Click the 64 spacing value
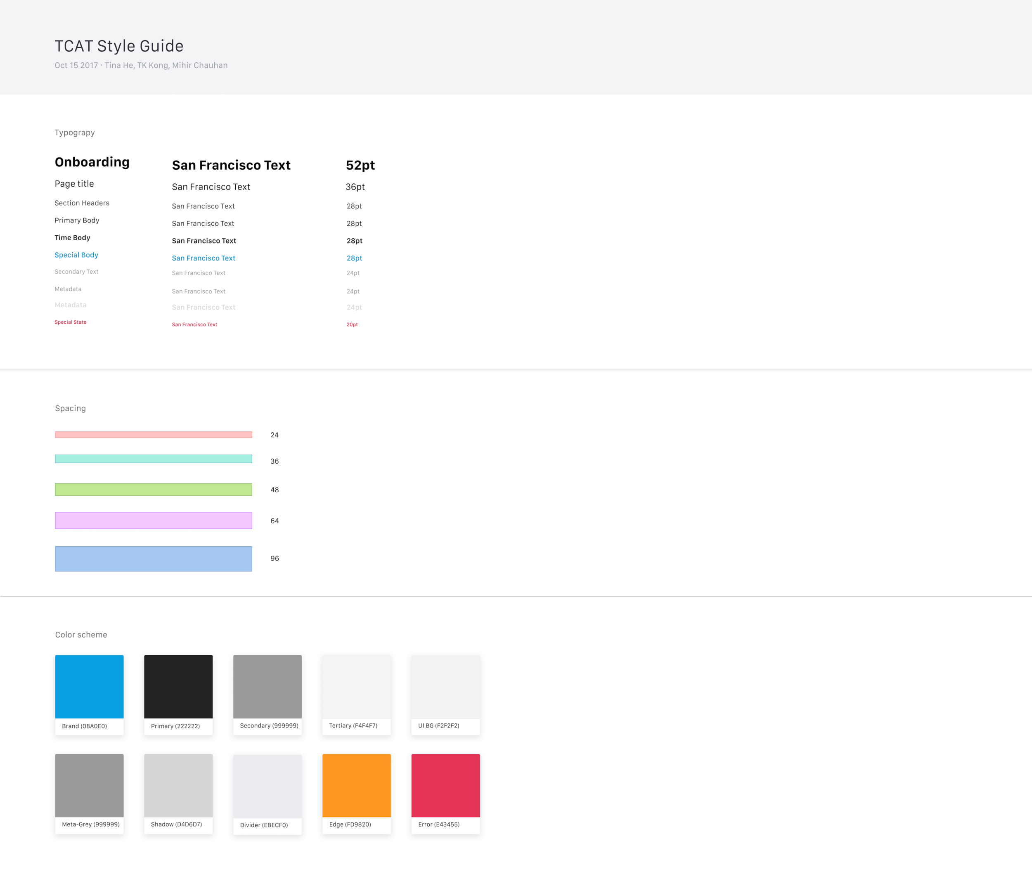The height and width of the screenshot is (872, 1032). pos(275,521)
